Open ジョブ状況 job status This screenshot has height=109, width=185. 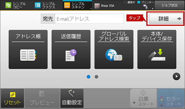tap(170, 5)
